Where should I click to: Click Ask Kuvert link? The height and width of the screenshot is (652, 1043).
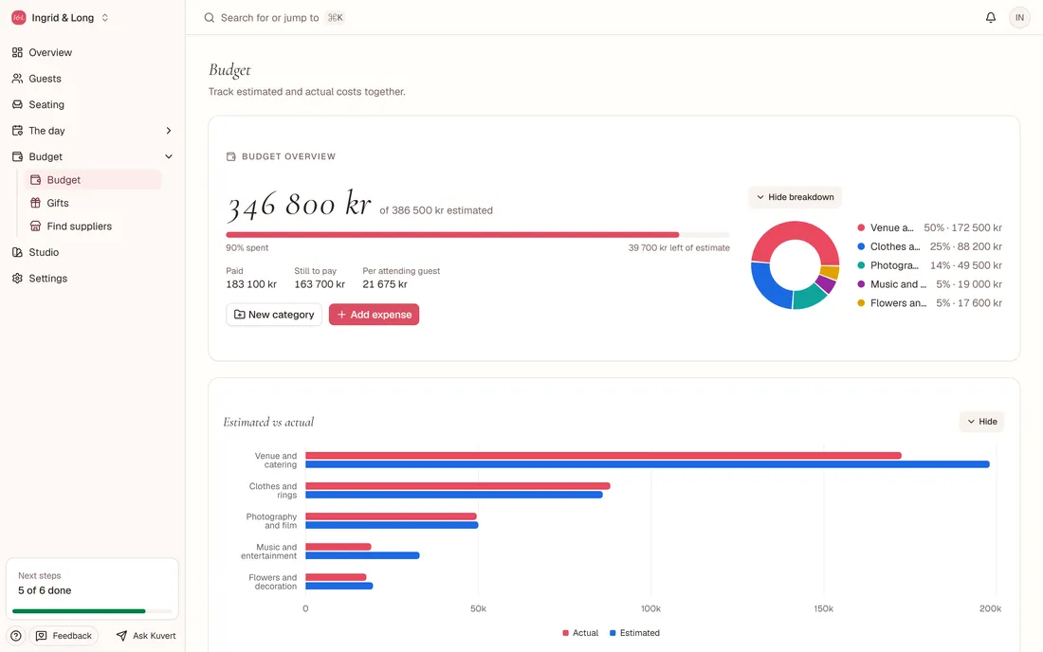146,636
